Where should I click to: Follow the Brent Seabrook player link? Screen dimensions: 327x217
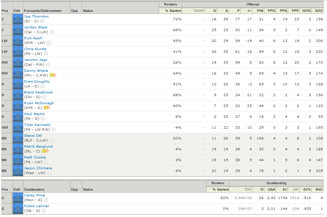[x=39, y=92]
